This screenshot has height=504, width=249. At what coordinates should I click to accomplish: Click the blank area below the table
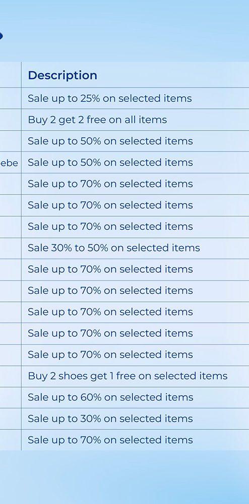125,477
